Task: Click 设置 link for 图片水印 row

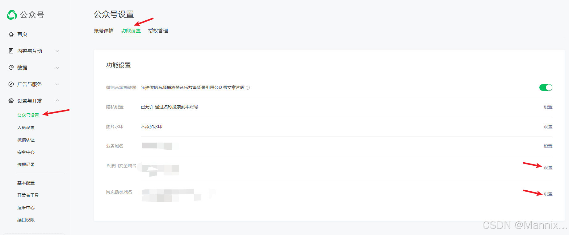Action: click(x=548, y=127)
